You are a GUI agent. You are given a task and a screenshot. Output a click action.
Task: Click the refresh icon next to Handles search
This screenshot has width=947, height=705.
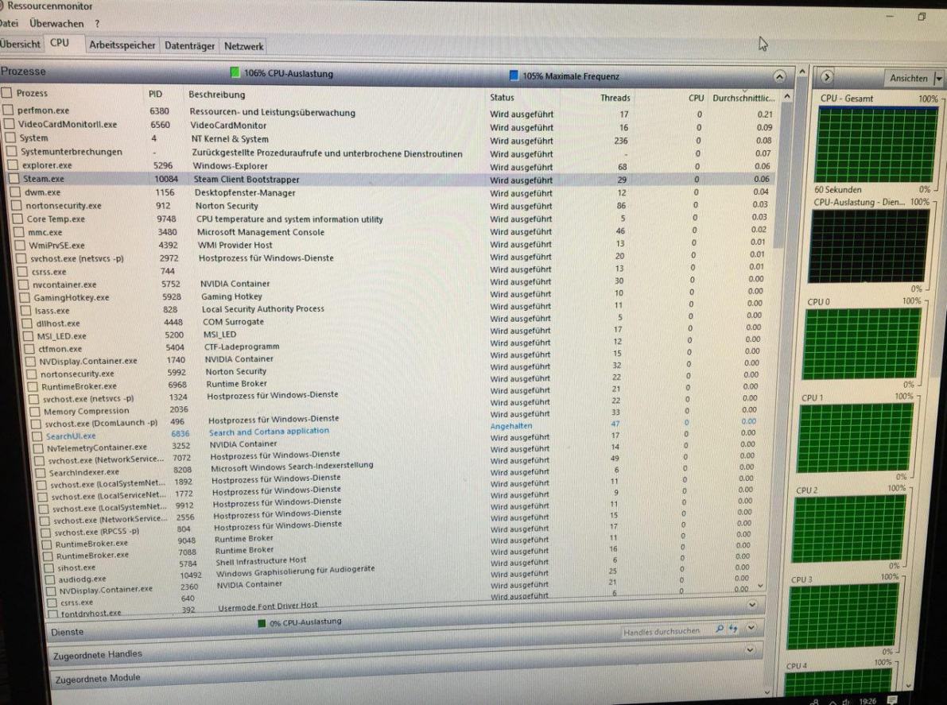coord(733,629)
